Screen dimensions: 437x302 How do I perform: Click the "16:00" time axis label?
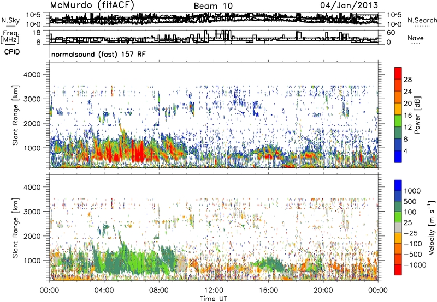tap(268, 291)
